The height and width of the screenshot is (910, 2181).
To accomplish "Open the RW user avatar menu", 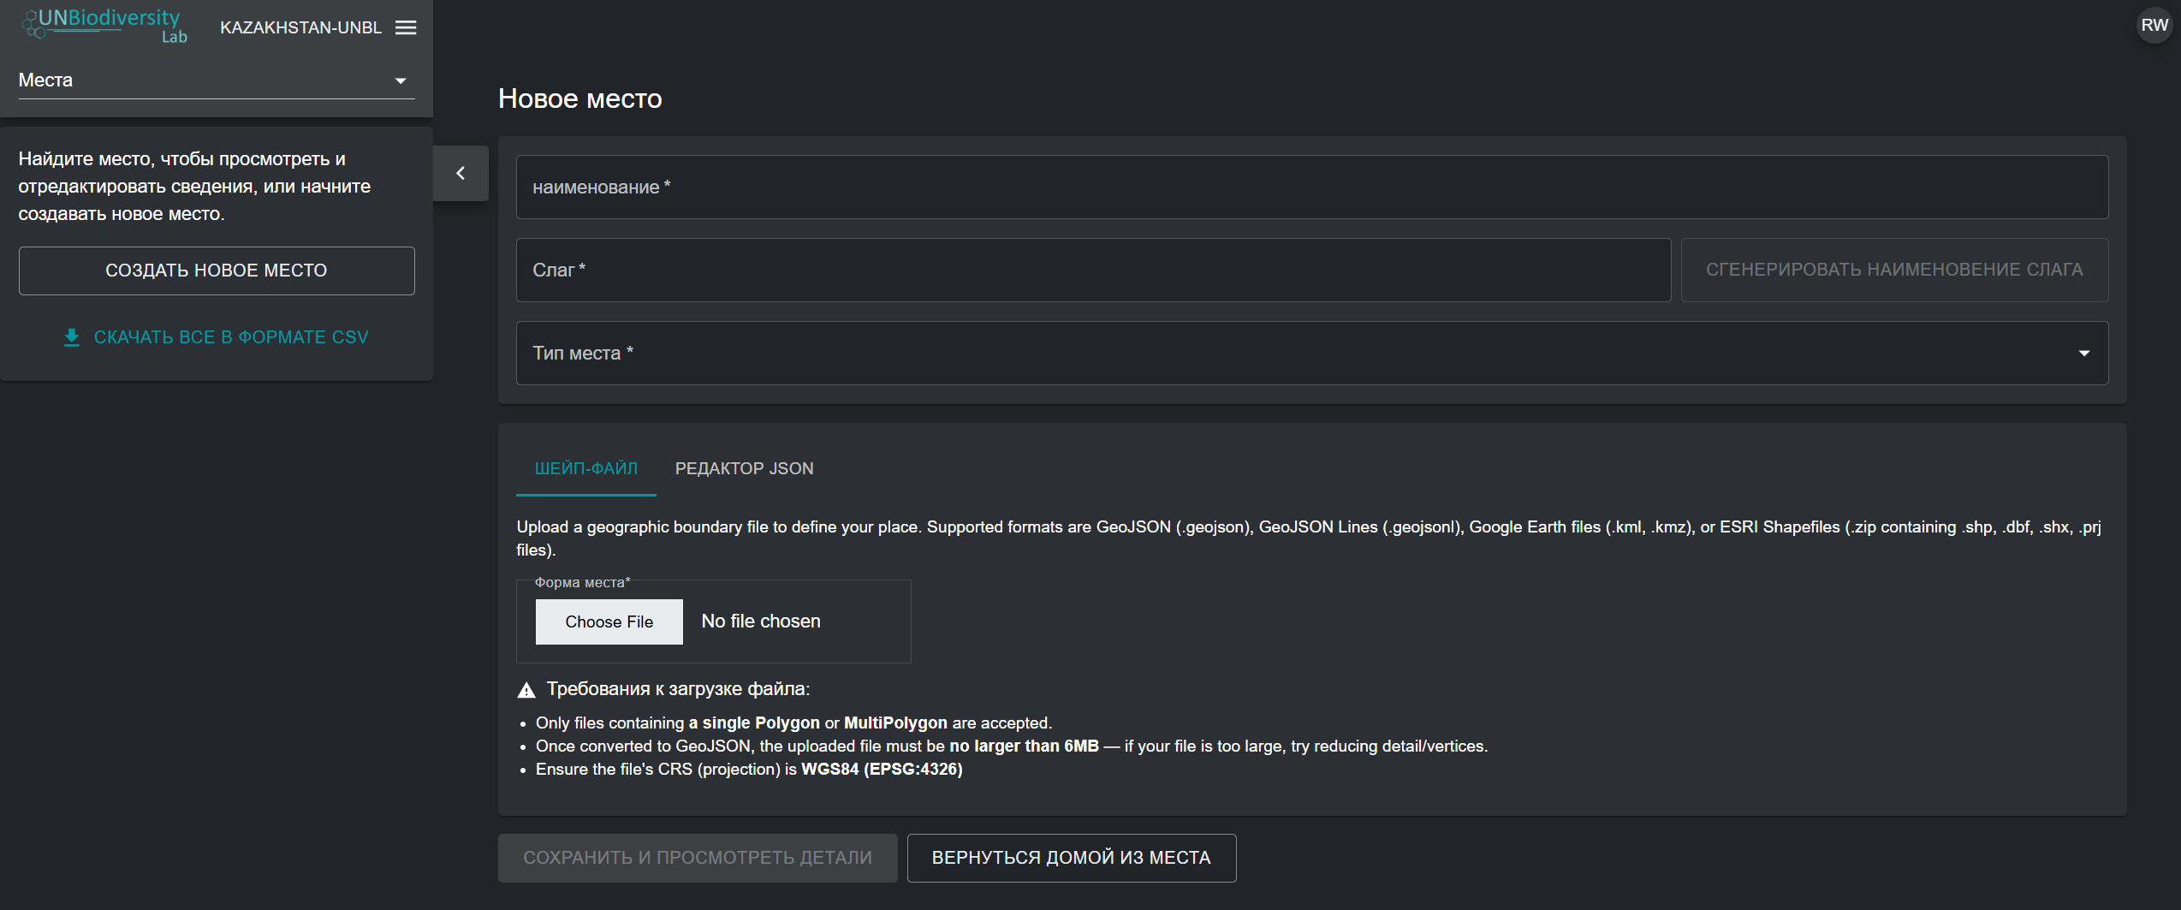I will pos(2154,26).
